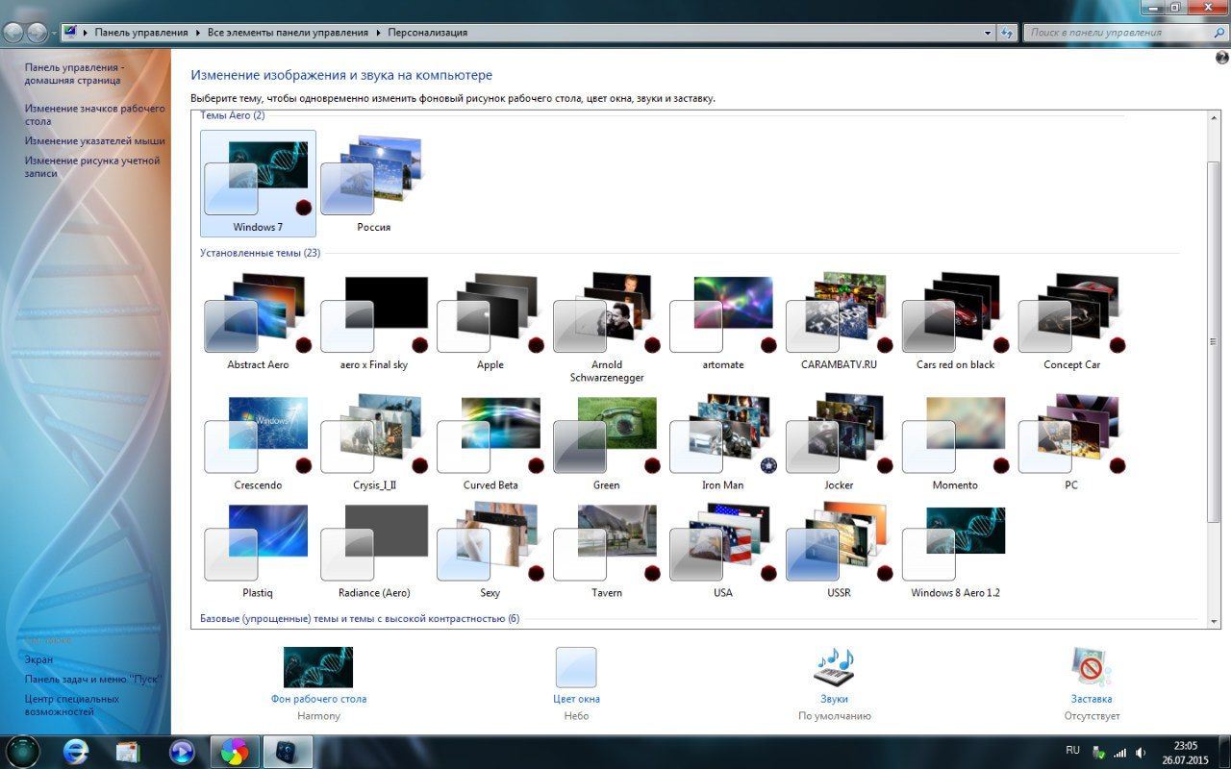Apply the Concept Car theme
The image size is (1231, 769).
click(x=1071, y=321)
